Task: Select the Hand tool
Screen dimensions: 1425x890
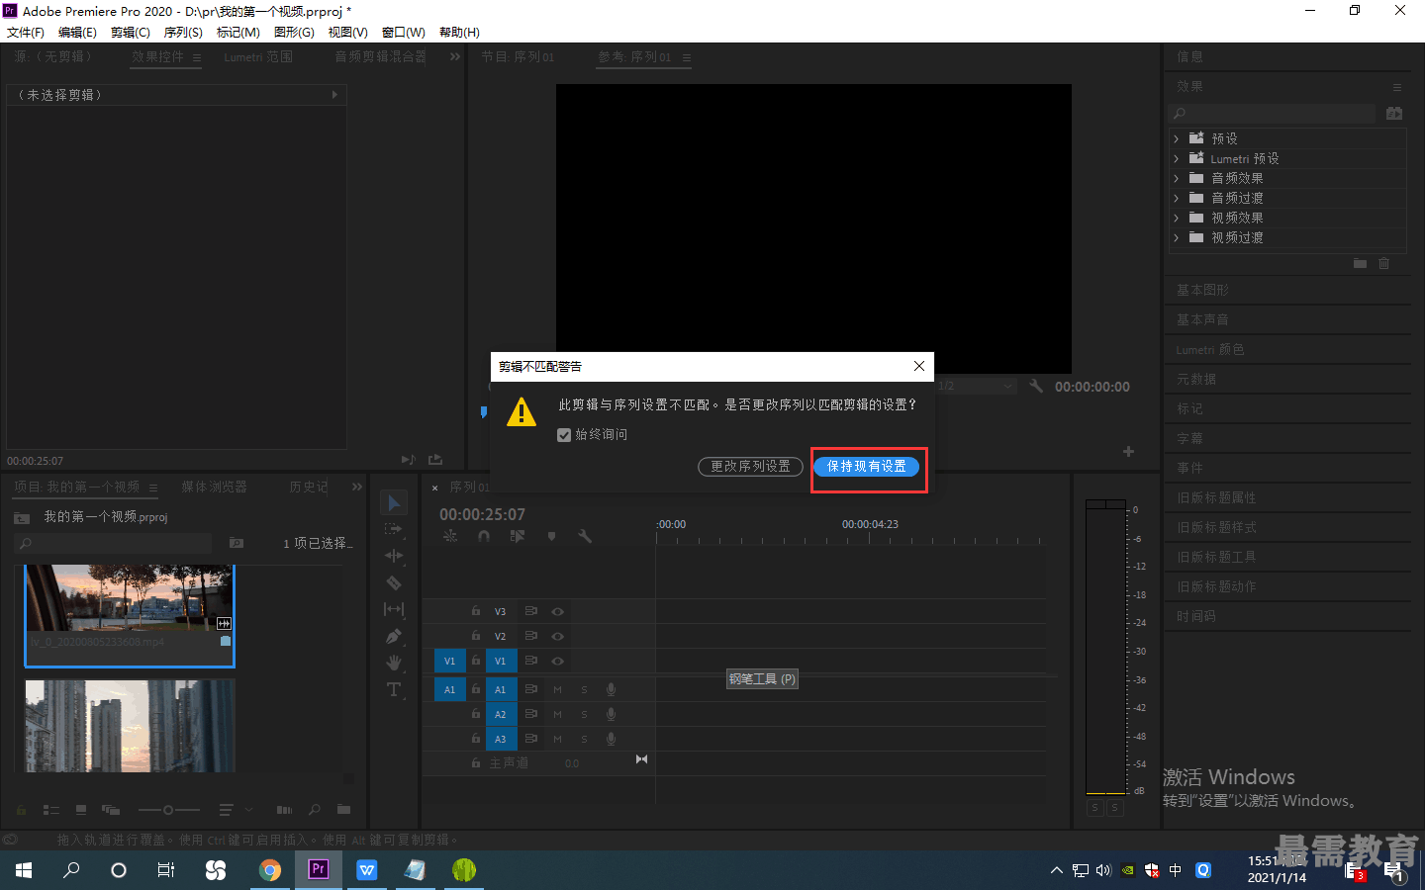Action: (x=394, y=663)
